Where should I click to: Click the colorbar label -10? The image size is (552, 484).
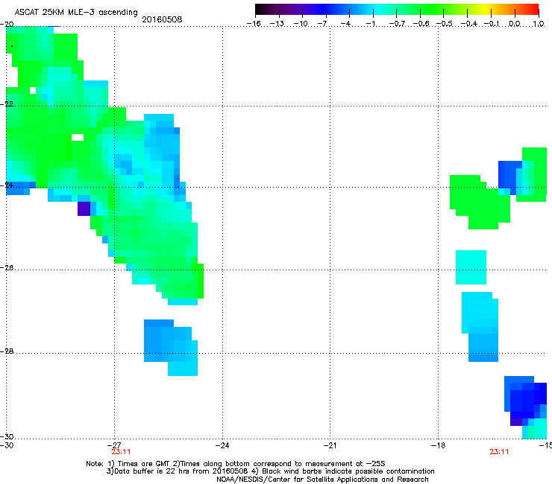click(301, 24)
